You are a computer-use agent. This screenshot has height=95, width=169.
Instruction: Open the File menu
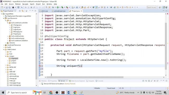(2, 4)
